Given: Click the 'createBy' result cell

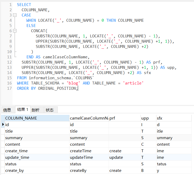Looking at the screenshot, I should (x=89, y=171).
